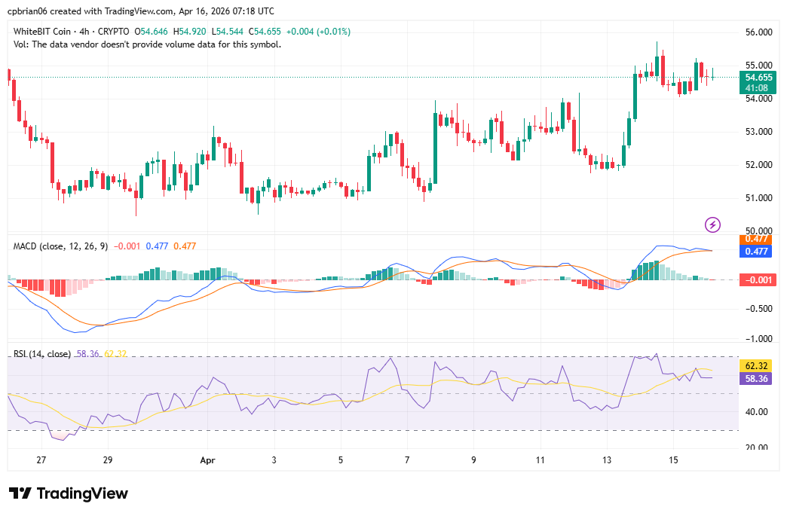Click the candle countdown timer 41:08
The image size is (787, 516).
click(x=758, y=87)
